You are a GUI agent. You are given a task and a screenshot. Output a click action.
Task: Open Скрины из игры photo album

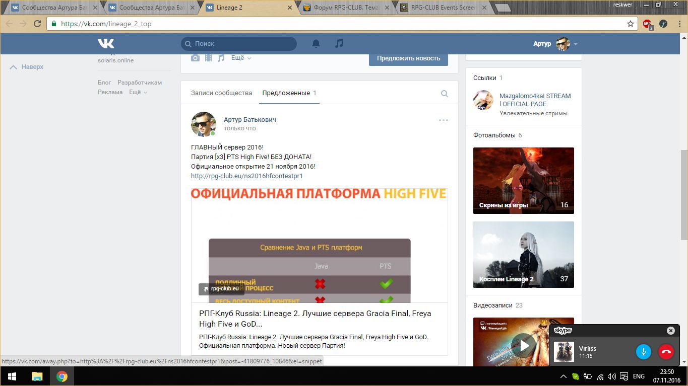coord(524,181)
